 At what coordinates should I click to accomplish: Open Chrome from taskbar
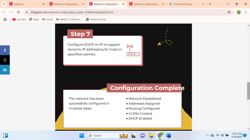tap(160, 136)
